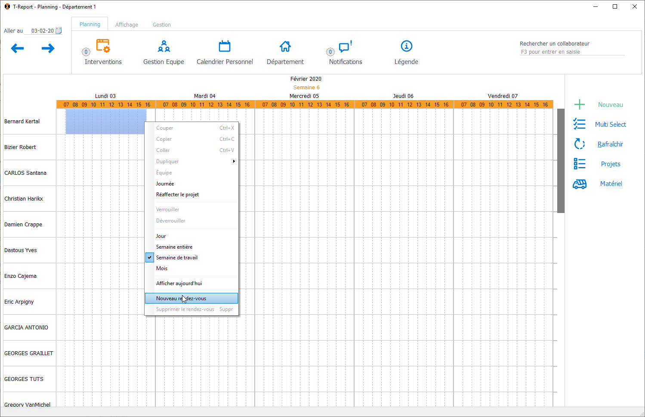Switch to the Affichage tab
Screen dimensions: 645x417
pos(127,25)
